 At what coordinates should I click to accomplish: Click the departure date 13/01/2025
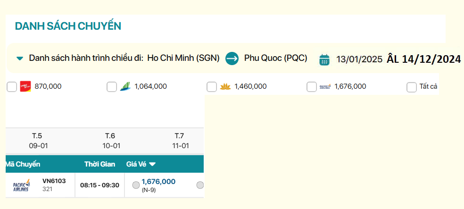[x=359, y=59]
